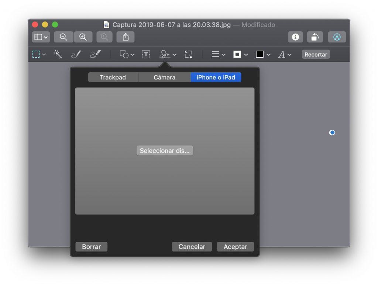Switch to the Cámara tab
The width and height of the screenshot is (378, 284).
pos(164,77)
